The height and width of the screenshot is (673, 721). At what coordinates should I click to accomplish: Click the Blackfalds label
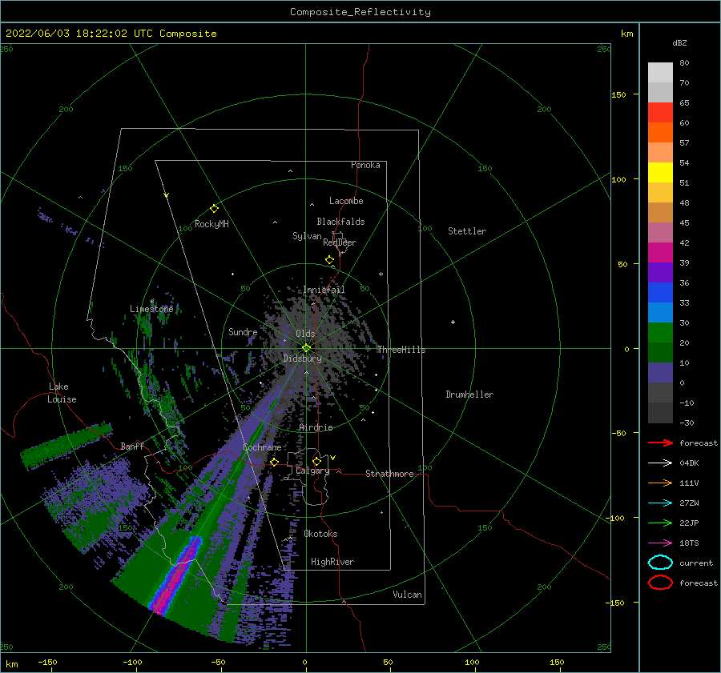340,222
